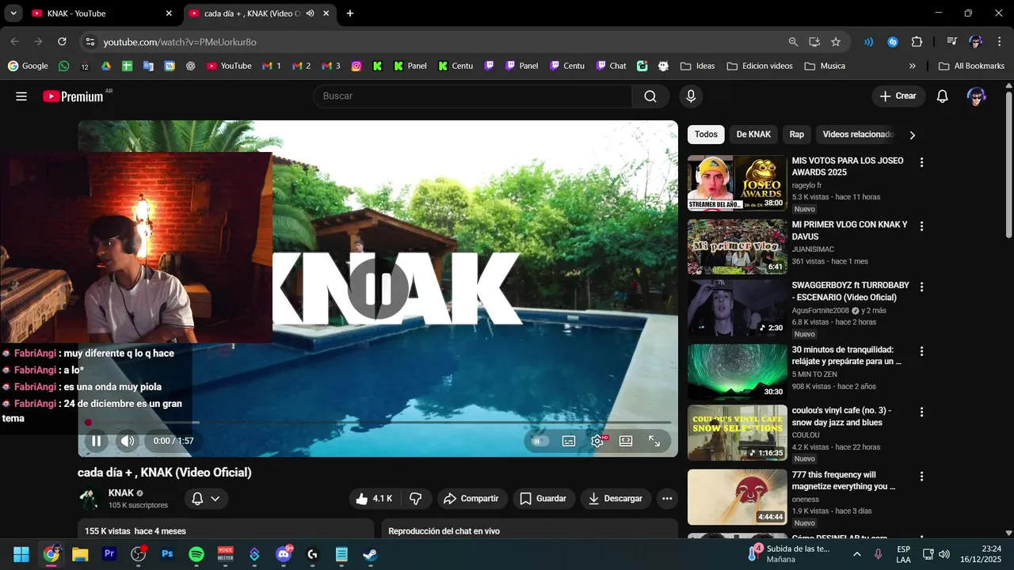Open more actions menu below the video
Image resolution: width=1014 pixels, height=570 pixels.
pos(667,499)
